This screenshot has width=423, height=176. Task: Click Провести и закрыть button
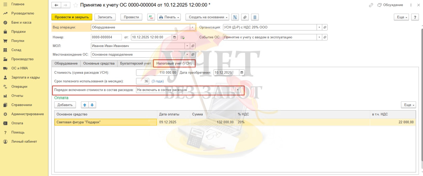[72, 17]
